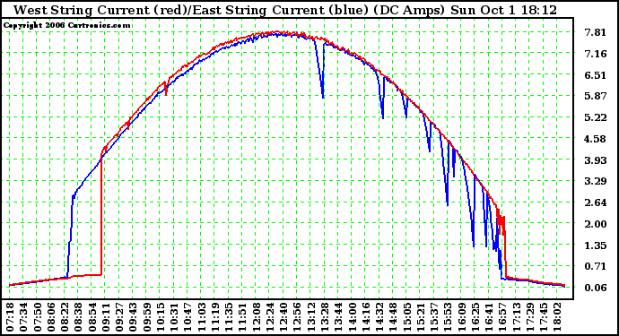Click the 14:16 time label

pyautogui.click(x=365, y=317)
